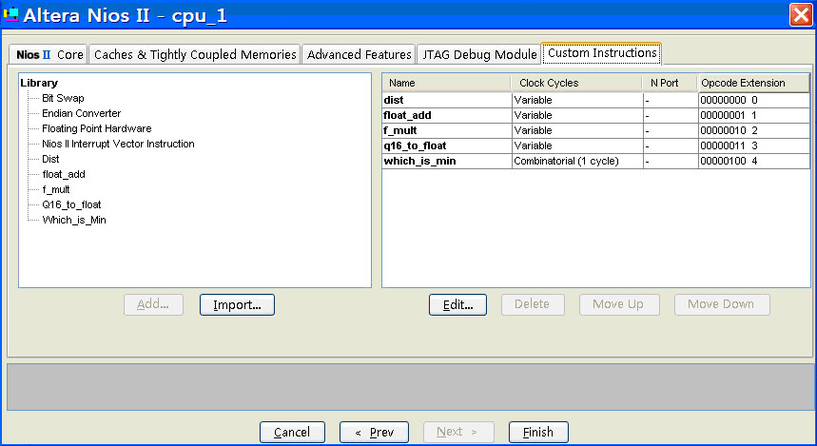Viewport: 817px width, 446px height.
Task: Pick Nios II Interrupt Vector Instruction
Action: coord(118,144)
